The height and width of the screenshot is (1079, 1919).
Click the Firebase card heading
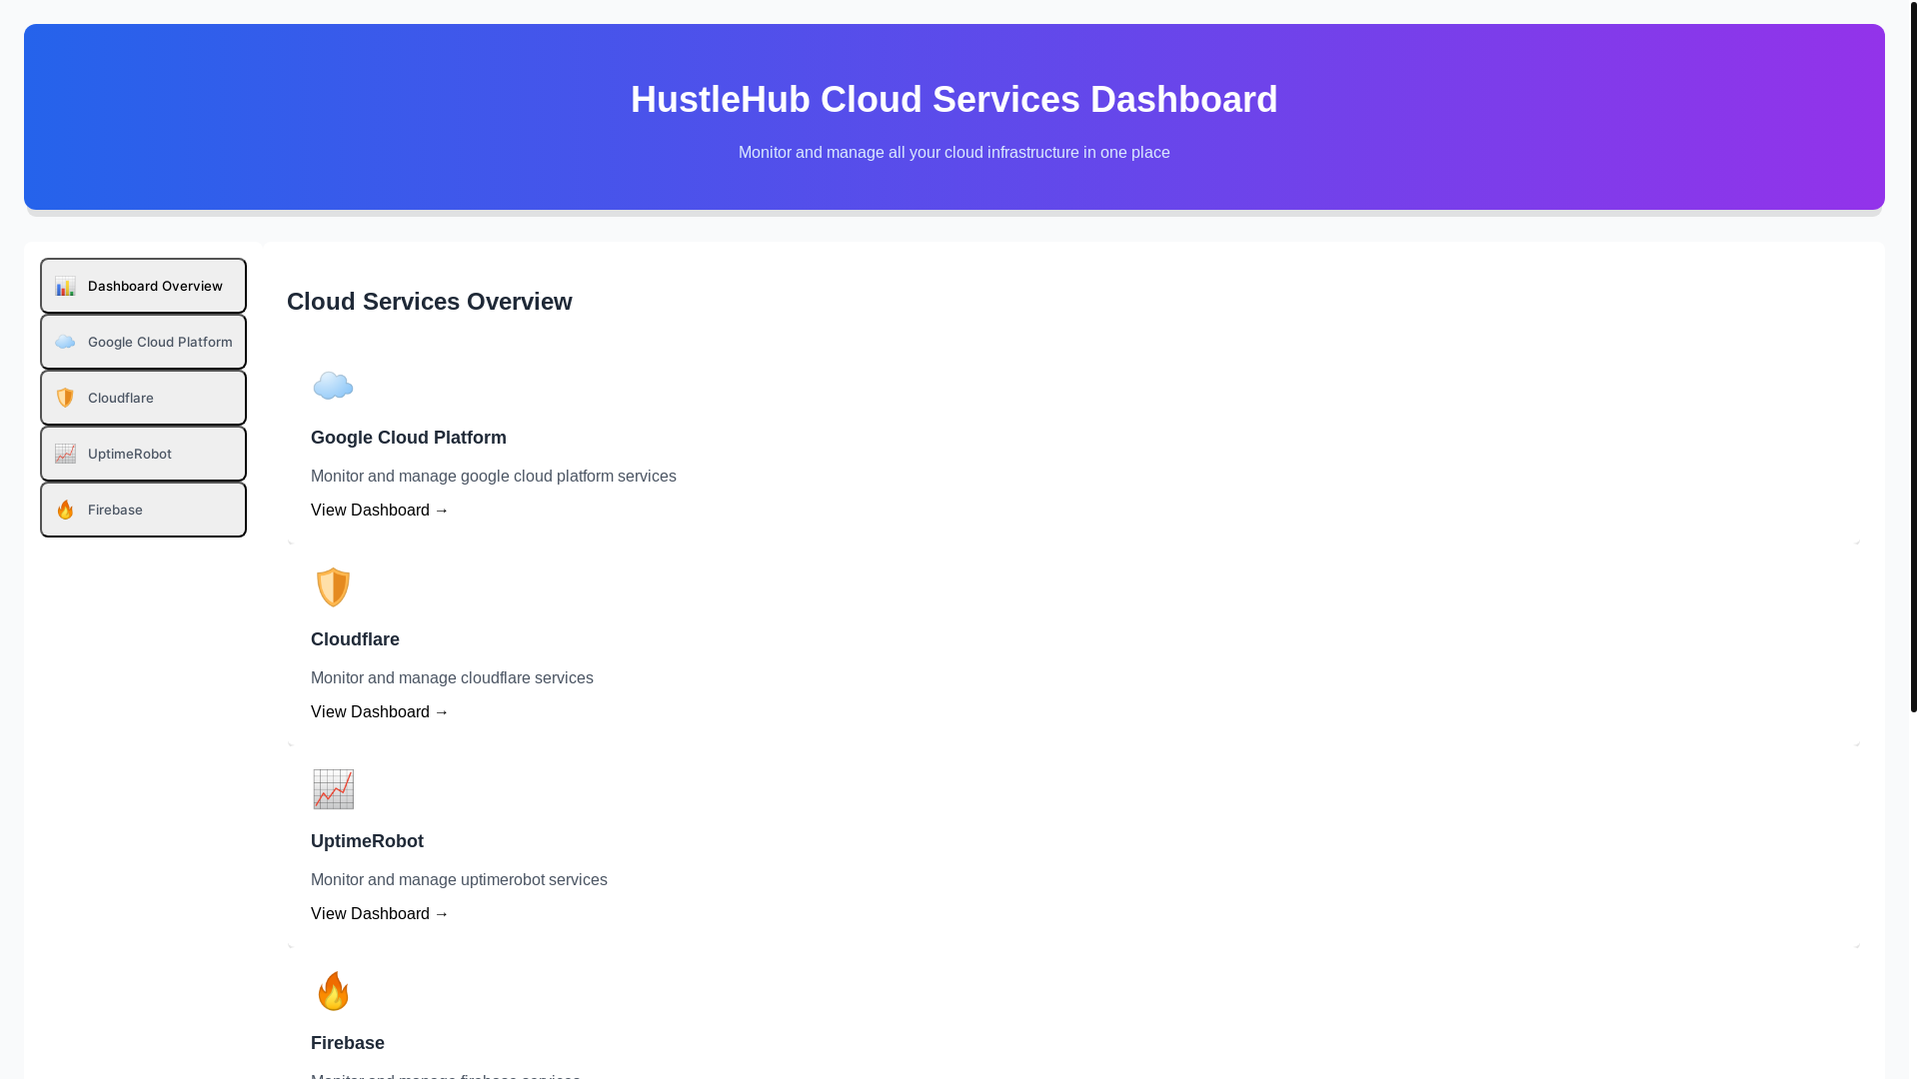[x=348, y=1043]
